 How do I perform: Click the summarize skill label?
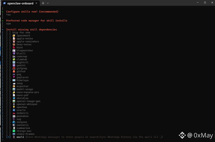23,128
